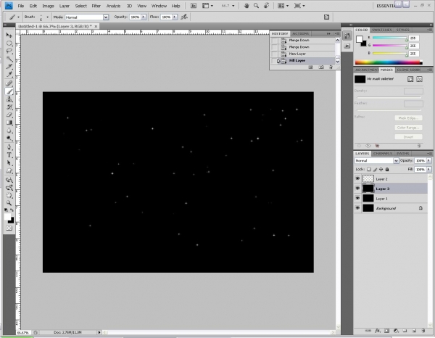The image size is (435, 338).
Task: Select the Blur tool
Action: pos(9,130)
